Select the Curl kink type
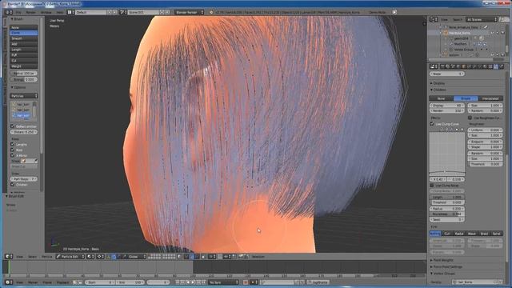Screen dimensions: 512x288 [x=447, y=234]
